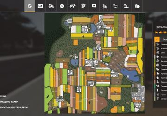Toggle the oats (Овес) crop filter
Viewport: 167px width, 116px height.
tap(161, 53)
